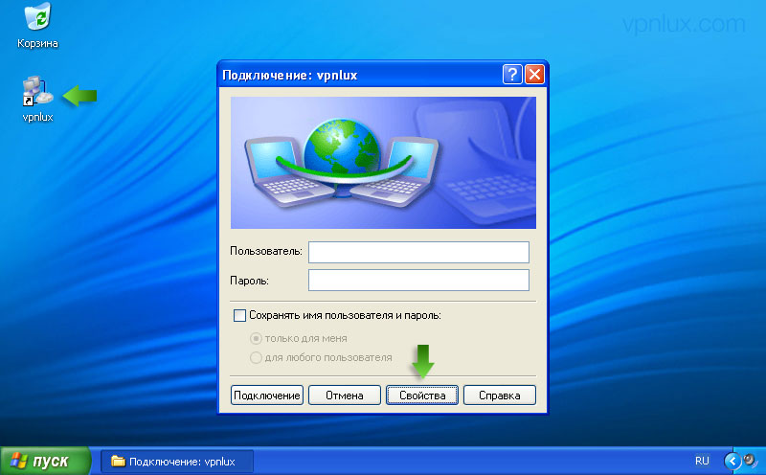Click the dialog title Подключение: vpnlux

point(290,76)
